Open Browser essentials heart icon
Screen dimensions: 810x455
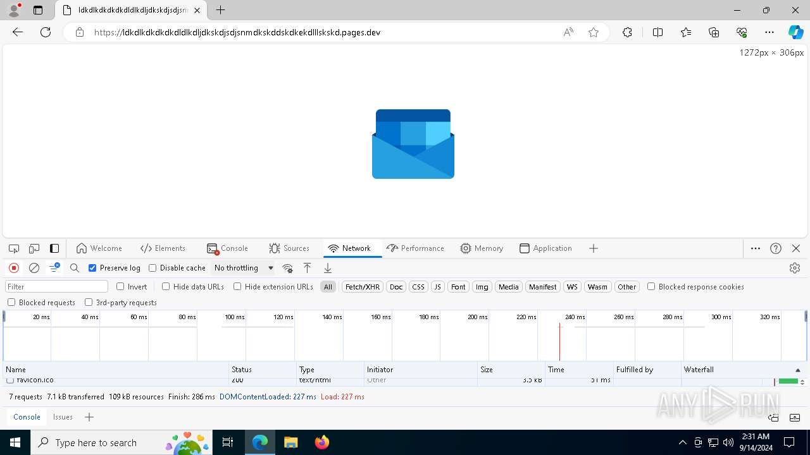pos(742,32)
